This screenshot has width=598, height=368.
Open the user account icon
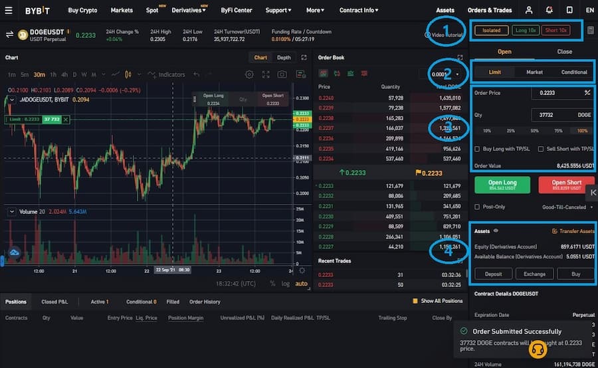point(529,11)
